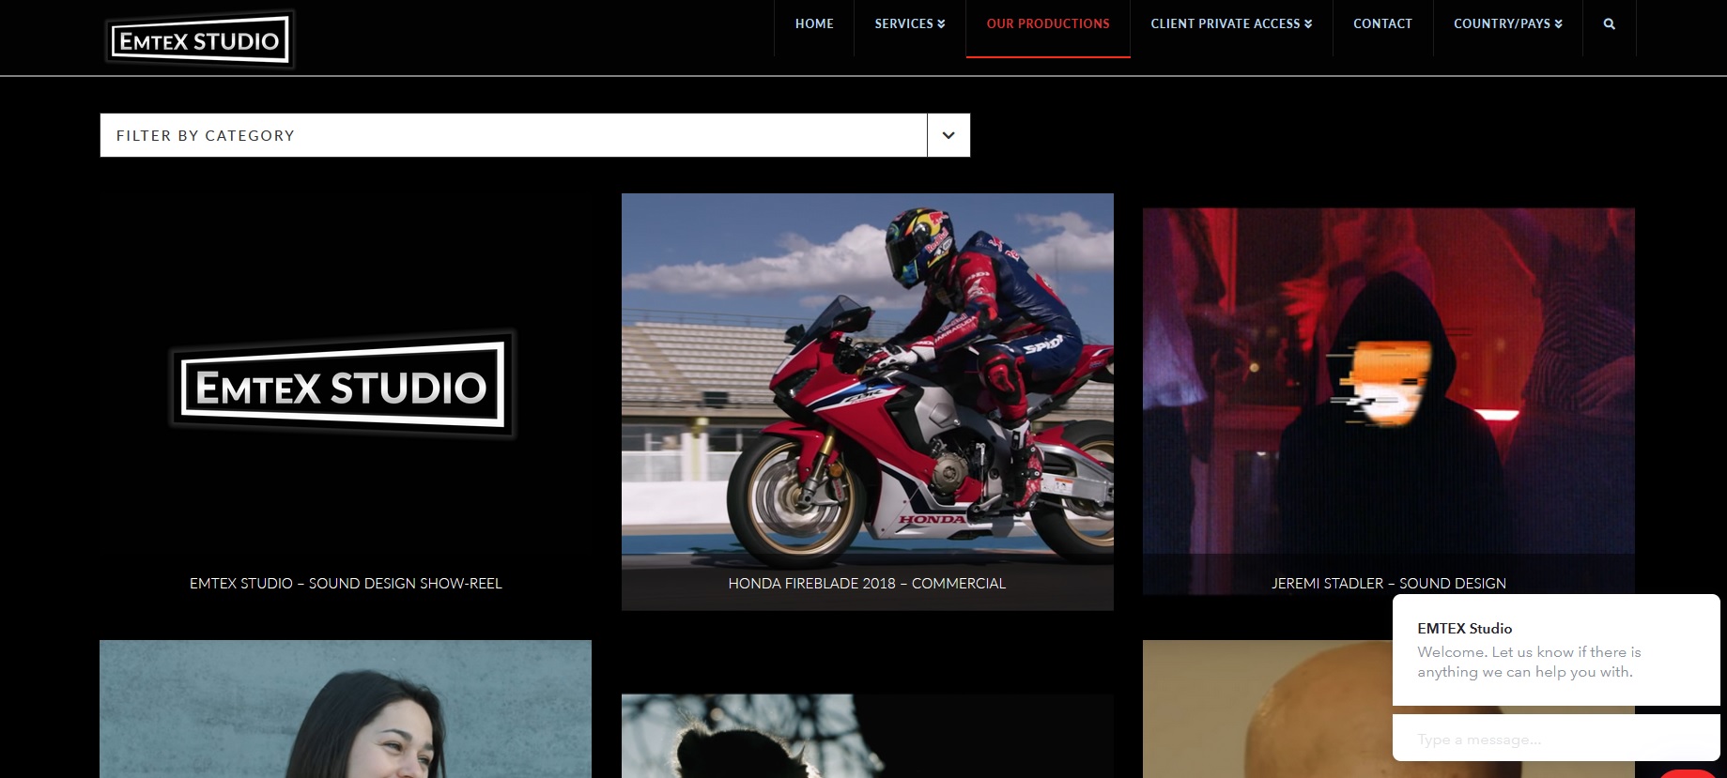Expand the Services menu
1727x778 pixels.
[910, 24]
